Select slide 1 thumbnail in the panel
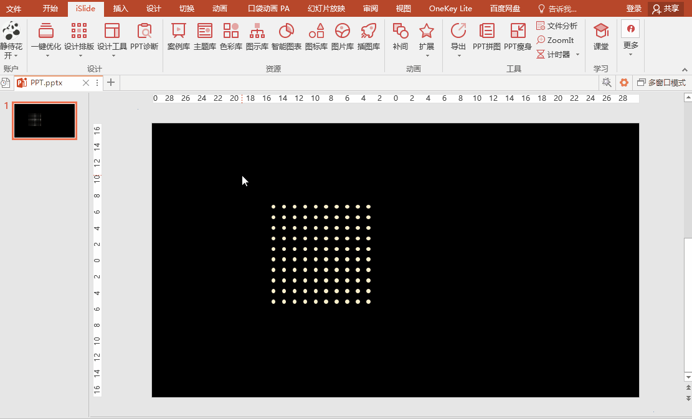The image size is (692, 419). pos(44,120)
